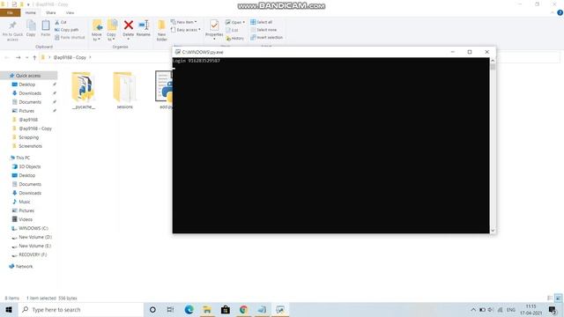Switch to File Explorer on the taskbar
The width and height of the screenshot is (564, 317).
207,310
